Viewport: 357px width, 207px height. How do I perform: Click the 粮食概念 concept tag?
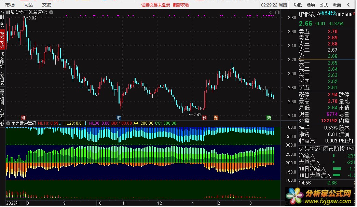click(x=328, y=13)
